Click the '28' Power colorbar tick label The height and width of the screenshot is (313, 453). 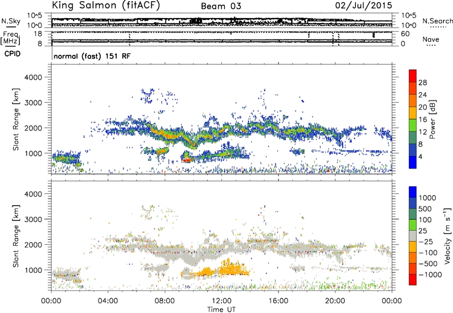(x=422, y=82)
